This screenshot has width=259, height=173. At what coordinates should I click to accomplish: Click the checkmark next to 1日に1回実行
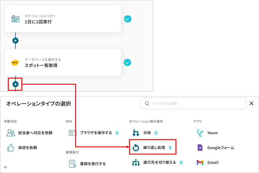[128, 19]
